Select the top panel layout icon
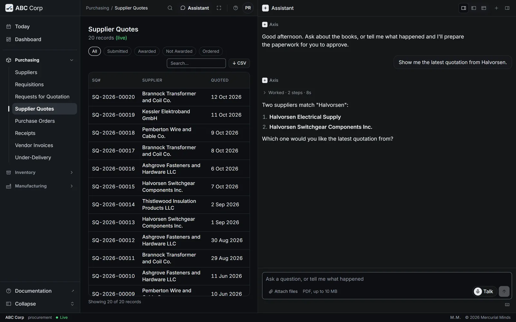This screenshot has height=322, width=516. point(484,8)
